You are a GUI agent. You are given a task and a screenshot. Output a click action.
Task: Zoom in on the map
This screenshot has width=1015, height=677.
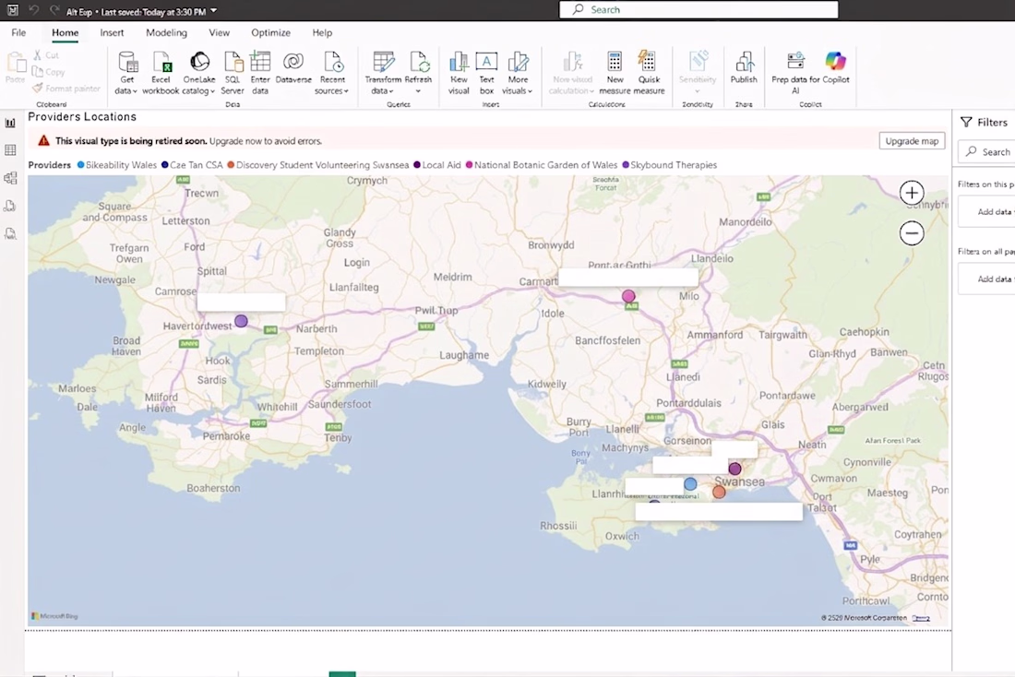click(912, 193)
